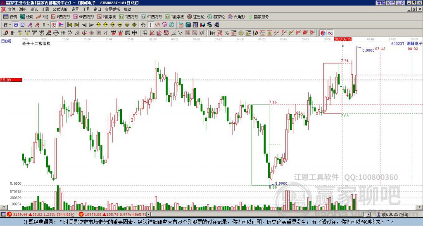423x226 pixels.
Task: Open the 行情 market quotes view
Action: pos(10,16)
